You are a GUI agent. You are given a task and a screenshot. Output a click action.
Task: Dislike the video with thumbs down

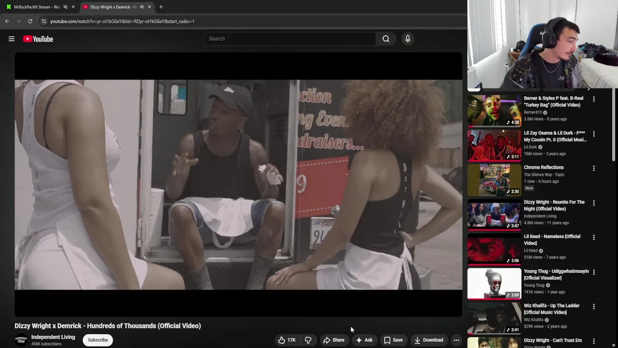[x=308, y=340]
